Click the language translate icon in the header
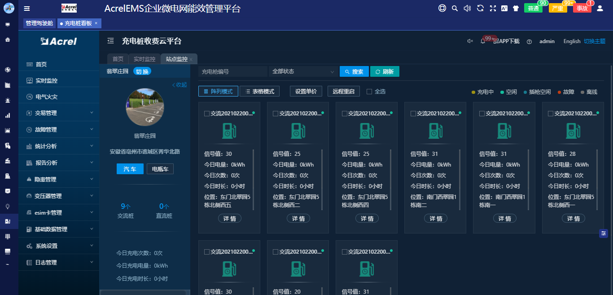This screenshot has height=295, width=613. [504, 8]
